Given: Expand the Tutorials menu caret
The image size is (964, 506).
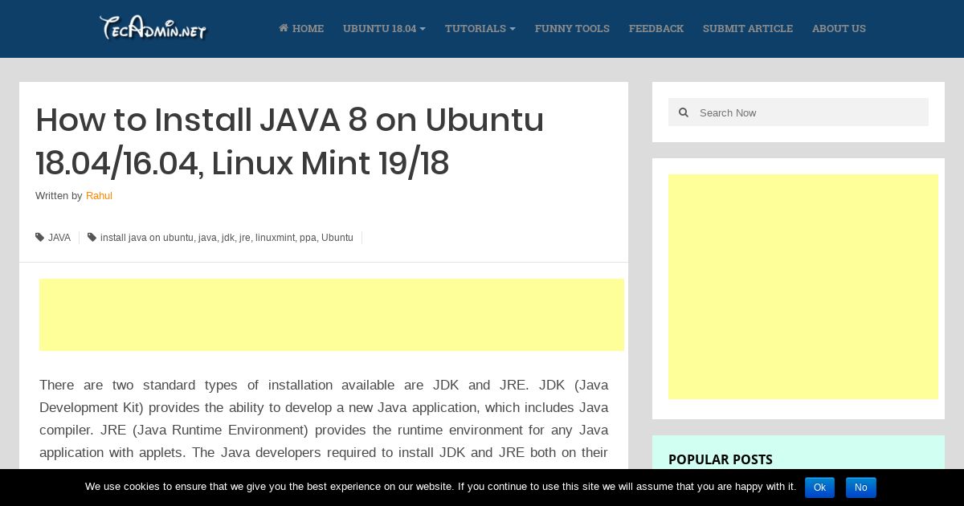Looking at the screenshot, I should coord(513,29).
